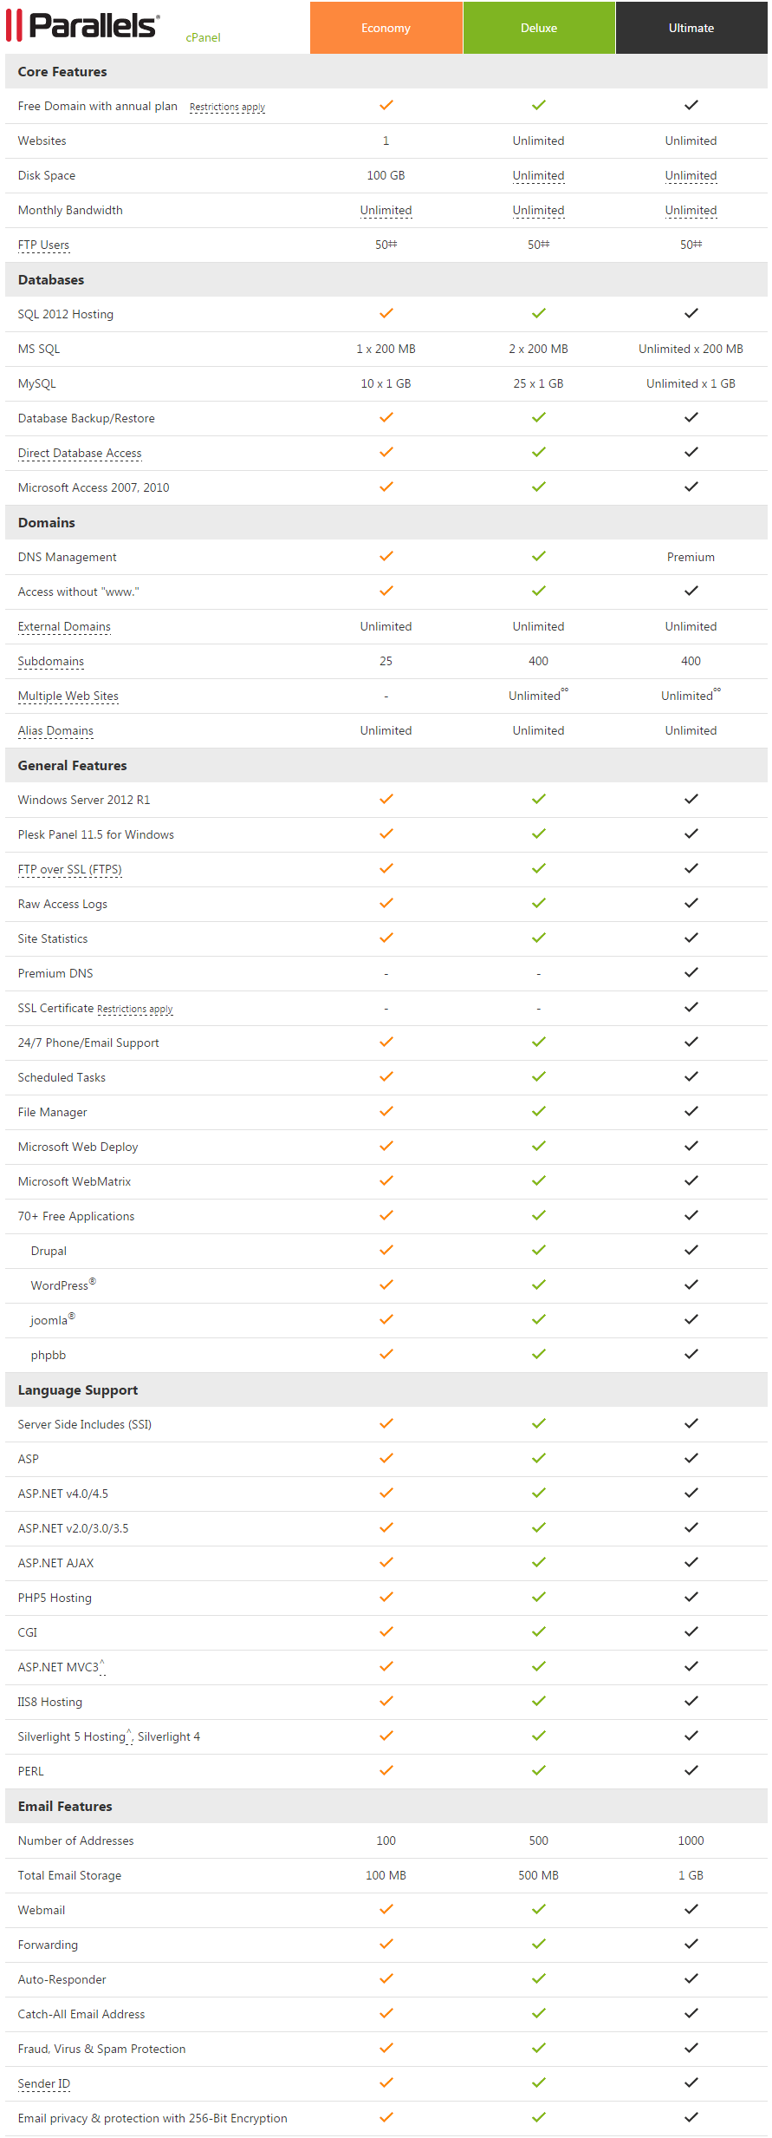Click the Ultimate checkmark for Webmail
This screenshot has width=772, height=2138.
(x=691, y=1908)
